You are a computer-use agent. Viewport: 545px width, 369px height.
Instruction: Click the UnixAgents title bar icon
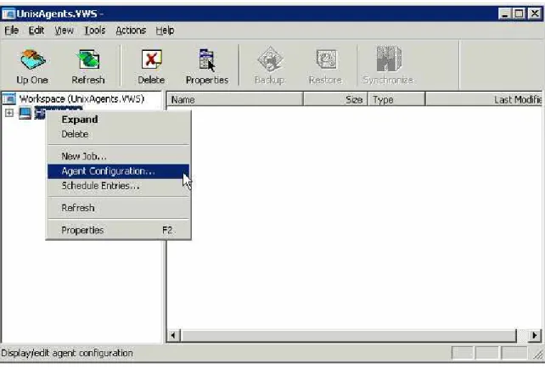8,14
